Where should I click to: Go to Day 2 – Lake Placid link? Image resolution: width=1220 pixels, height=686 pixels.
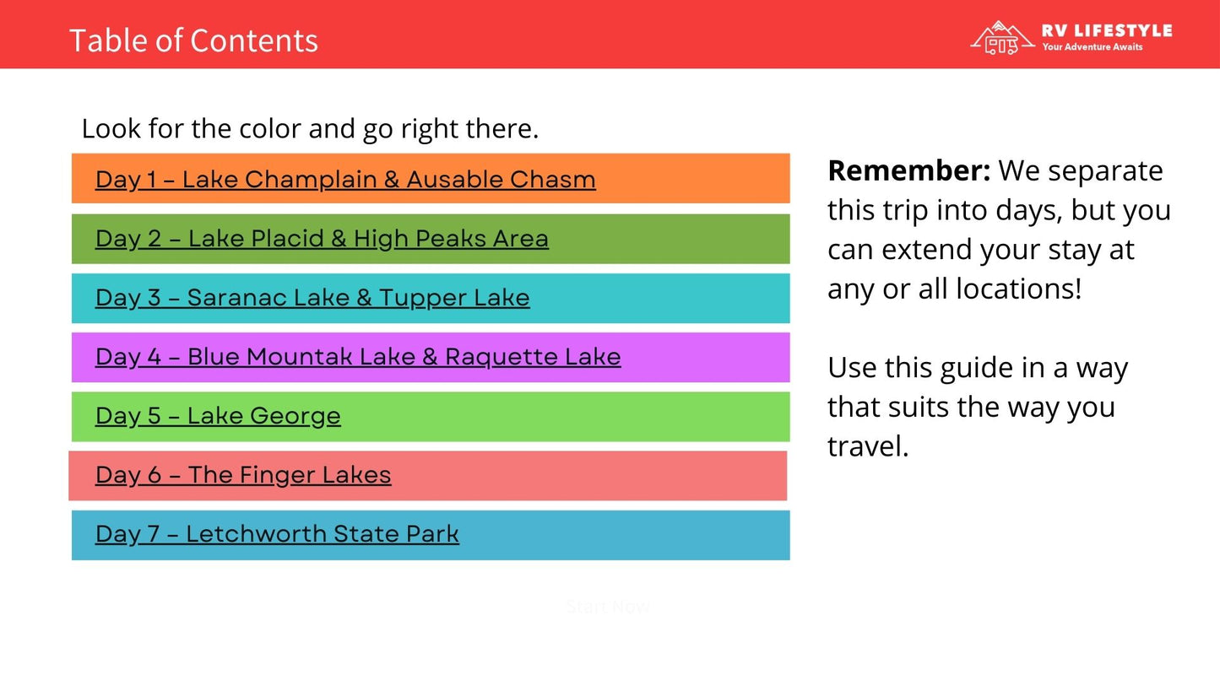[322, 239]
